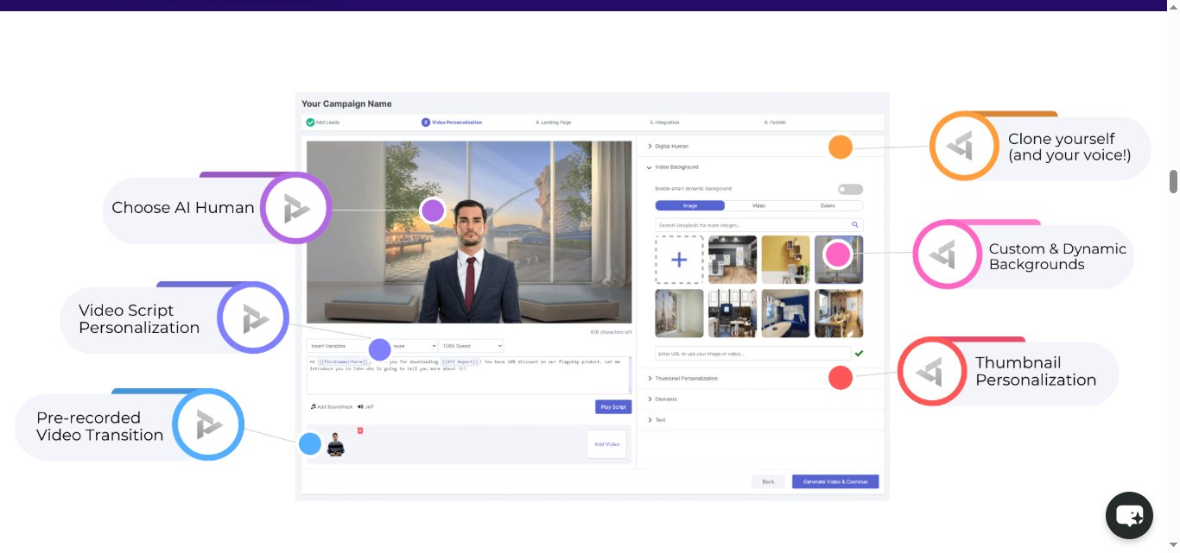
Task: Go to the Landing Page step
Action: pyautogui.click(x=553, y=123)
